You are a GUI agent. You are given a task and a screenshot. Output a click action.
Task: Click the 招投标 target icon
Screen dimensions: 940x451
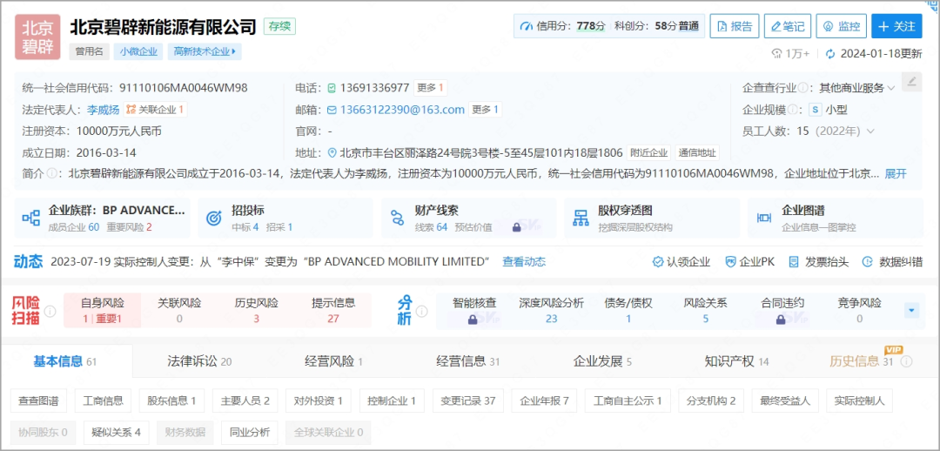tap(214, 218)
